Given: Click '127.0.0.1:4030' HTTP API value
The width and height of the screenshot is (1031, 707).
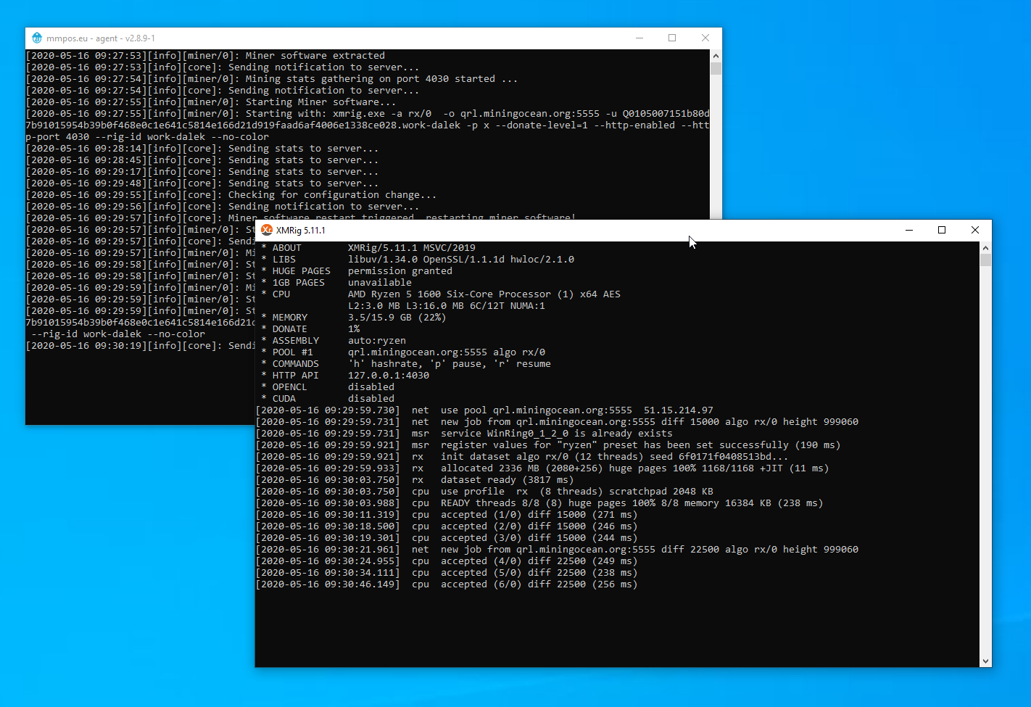Looking at the screenshot, I should click(x=388, y=375).
